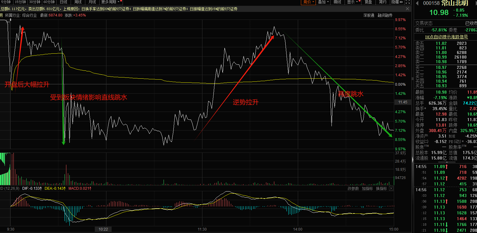The image size is (477, 233).
Task: Click 涨停 value 13.01
Action: (x=441, y=125)
